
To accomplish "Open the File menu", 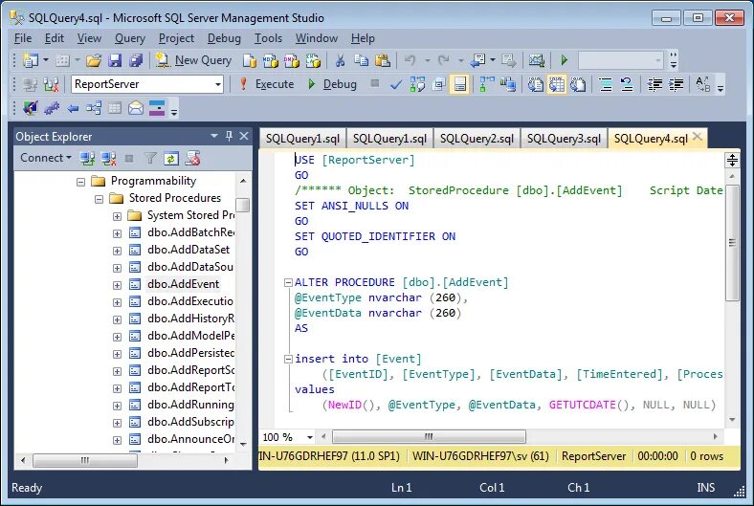I will click(x=23, y=38).
